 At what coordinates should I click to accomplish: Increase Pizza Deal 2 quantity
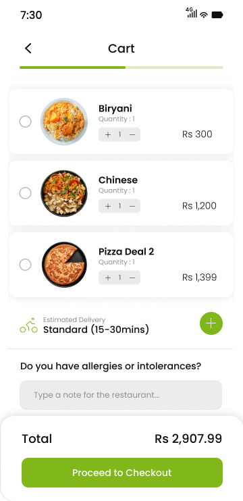pos(108,278)
